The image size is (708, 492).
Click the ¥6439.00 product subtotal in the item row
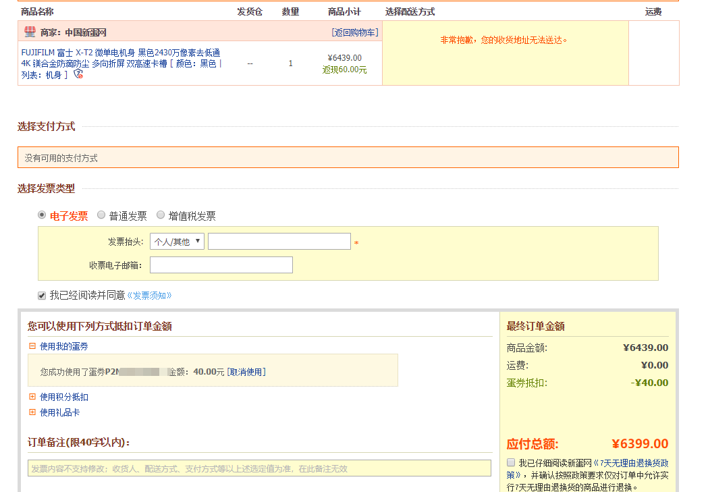click(x=344, y=58)
